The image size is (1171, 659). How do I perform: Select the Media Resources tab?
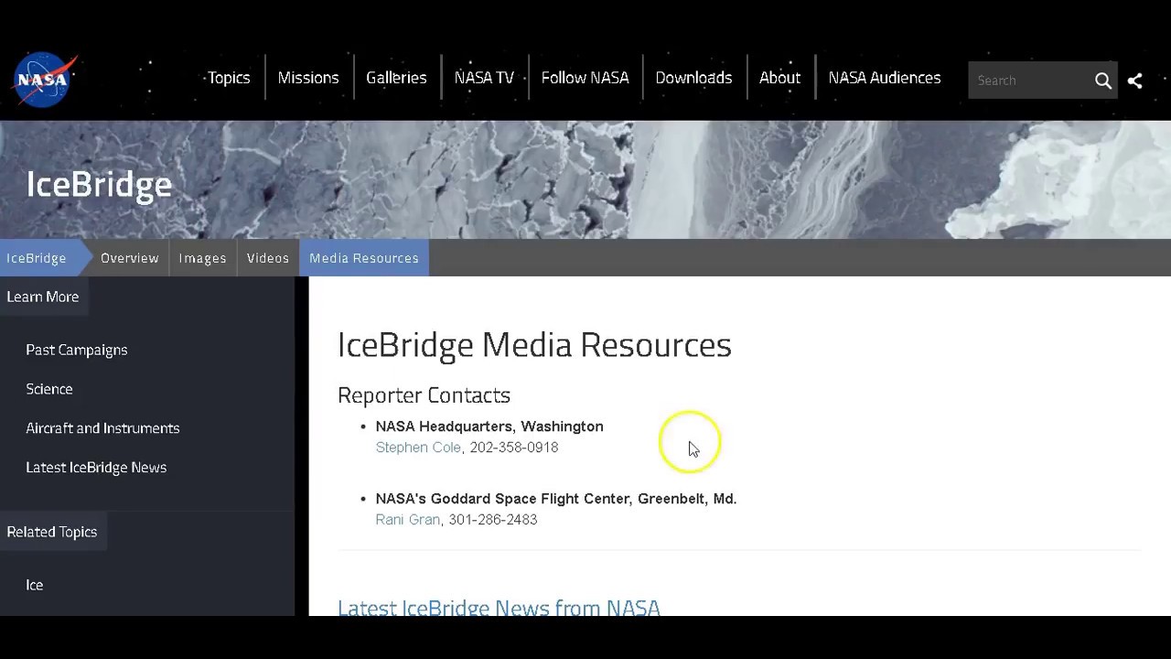pos(364,258)
